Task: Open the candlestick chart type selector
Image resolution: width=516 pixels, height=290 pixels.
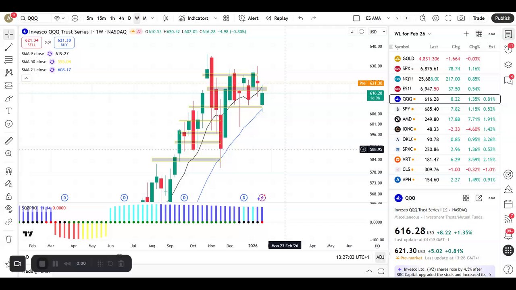Action: (x=166, y=18)
